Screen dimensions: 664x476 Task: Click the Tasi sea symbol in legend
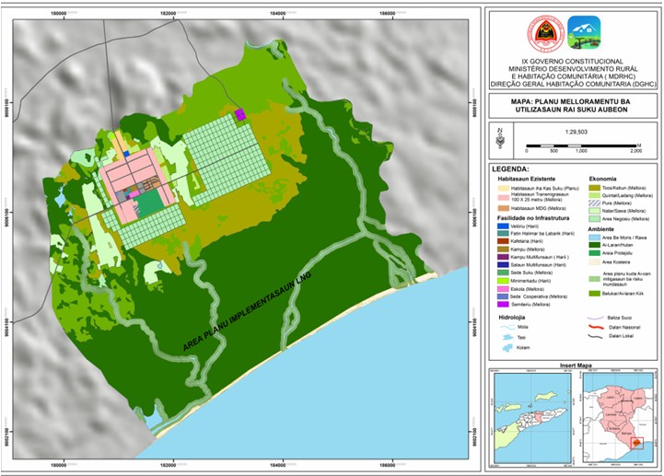[x=510, y=338]
